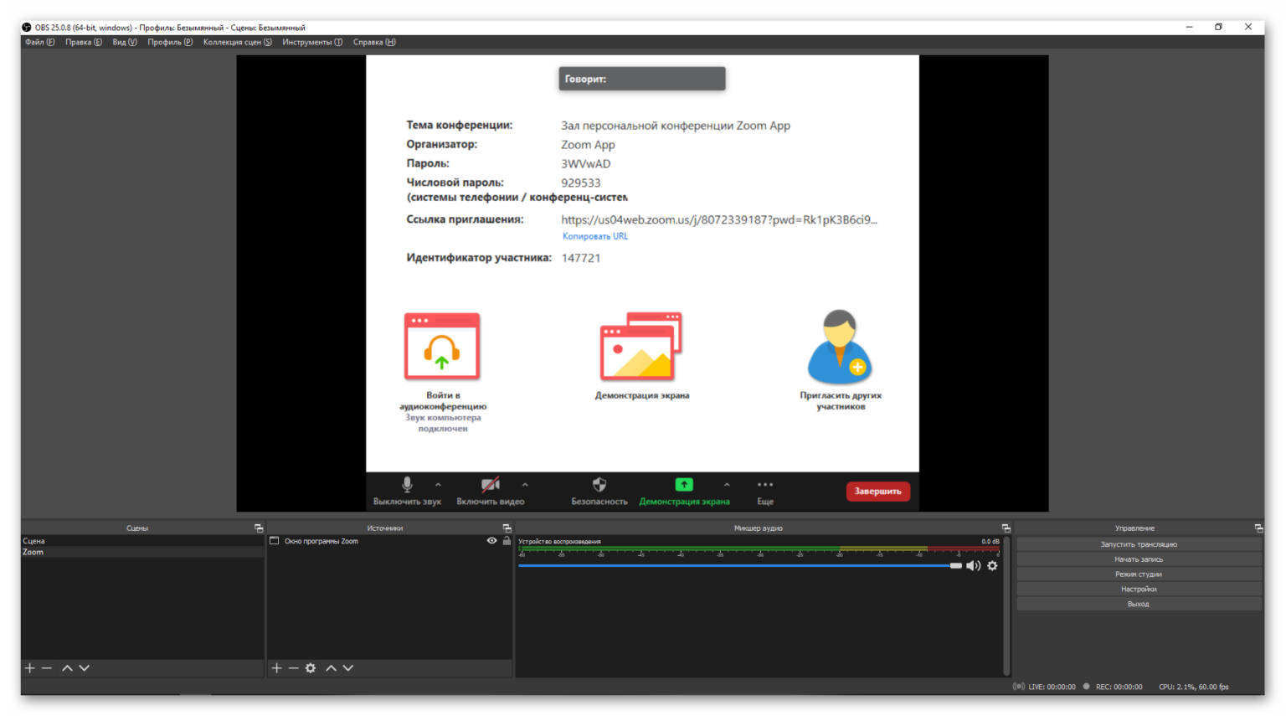Click the LIVE: 00:00:00 status indicator
The image size is (1286, 716).
tap(1044, 687)
